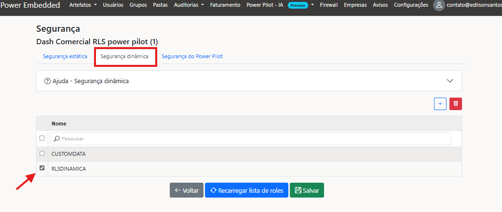
Task: Click the red trash delete icon
Action: coord(455,103)
